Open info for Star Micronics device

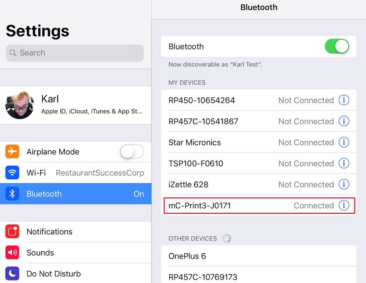(344, 142)
